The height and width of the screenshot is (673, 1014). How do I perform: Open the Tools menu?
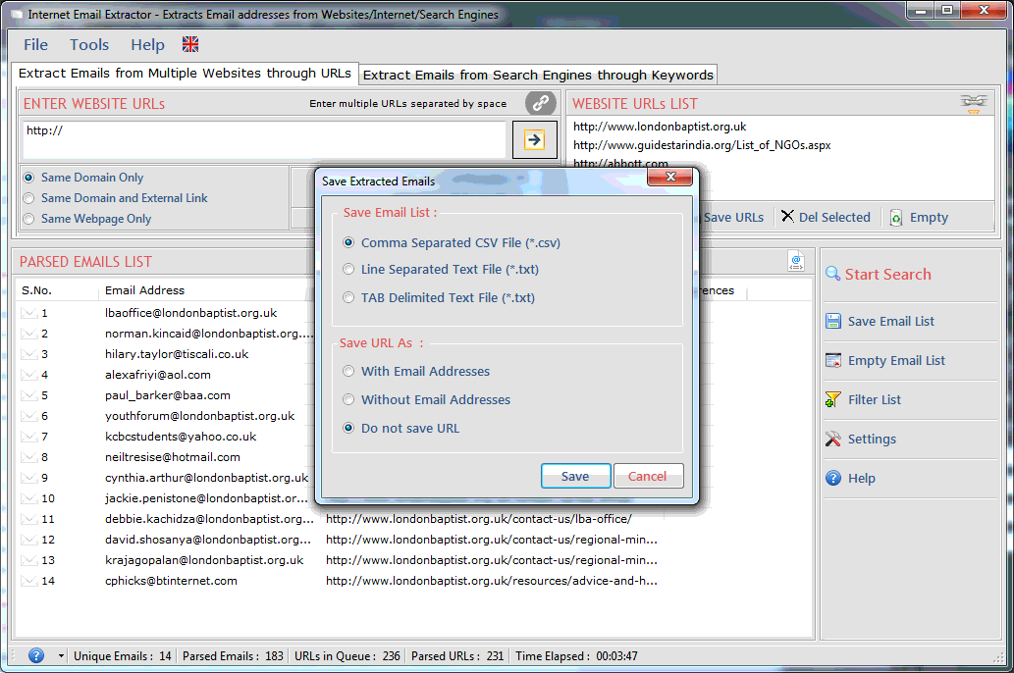(89, 44)
